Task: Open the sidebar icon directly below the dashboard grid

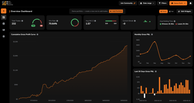Action: point(4,24)
